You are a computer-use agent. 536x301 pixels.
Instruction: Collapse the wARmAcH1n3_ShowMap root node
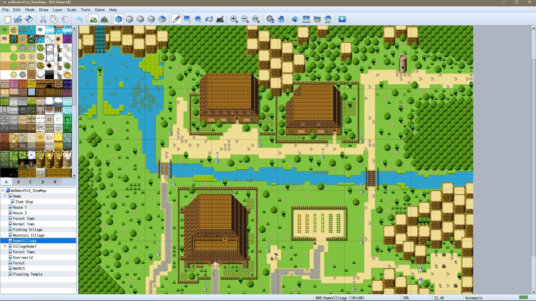click(3, 190)
